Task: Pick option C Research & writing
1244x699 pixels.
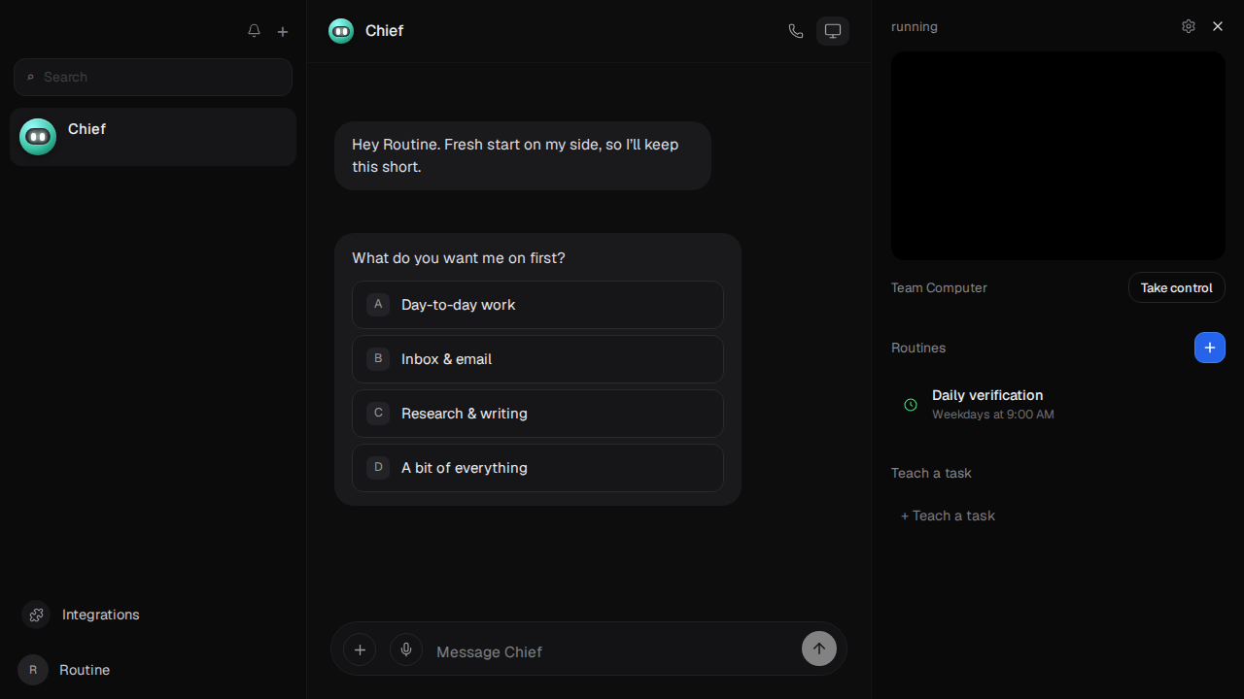Action: tap(537, 414)
